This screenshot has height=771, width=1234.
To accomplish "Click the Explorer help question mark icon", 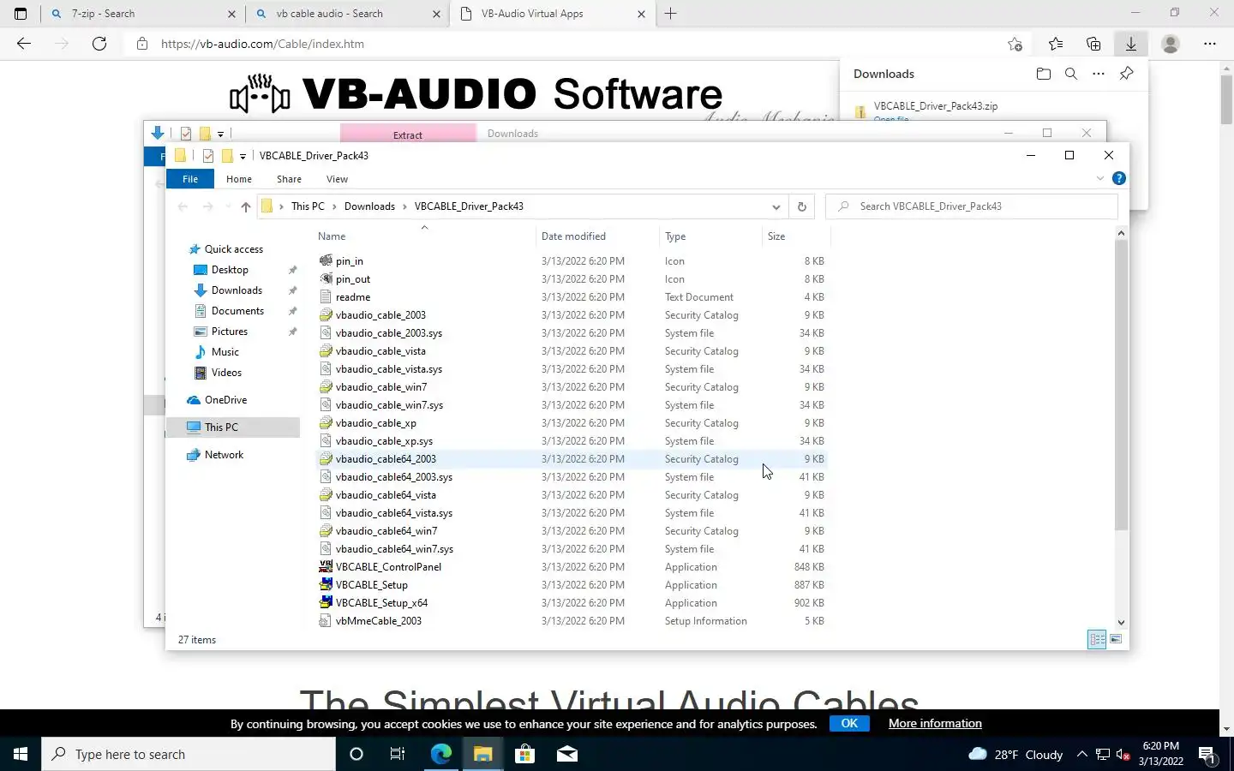I will click(1119, 178).
